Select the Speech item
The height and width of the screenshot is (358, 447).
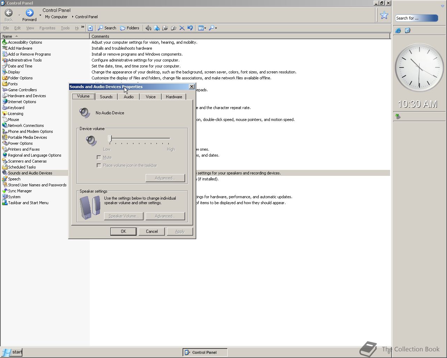(11, 179)
